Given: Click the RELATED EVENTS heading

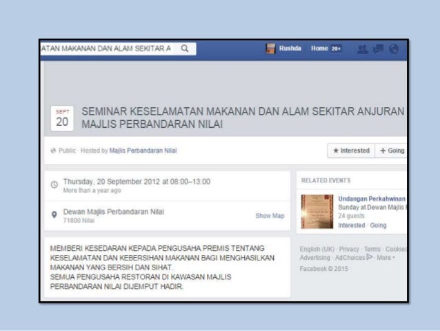Looking at the screenshot, I should (326, 180).
